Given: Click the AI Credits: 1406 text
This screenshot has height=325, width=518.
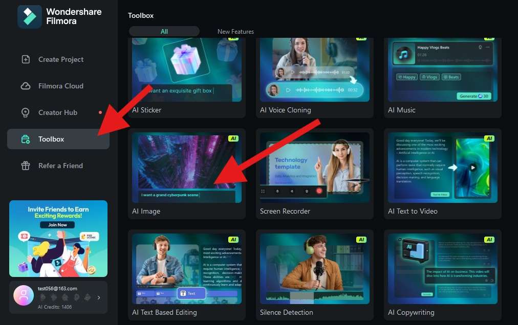Looking at the screenshot, I should [x=55, y=307].
